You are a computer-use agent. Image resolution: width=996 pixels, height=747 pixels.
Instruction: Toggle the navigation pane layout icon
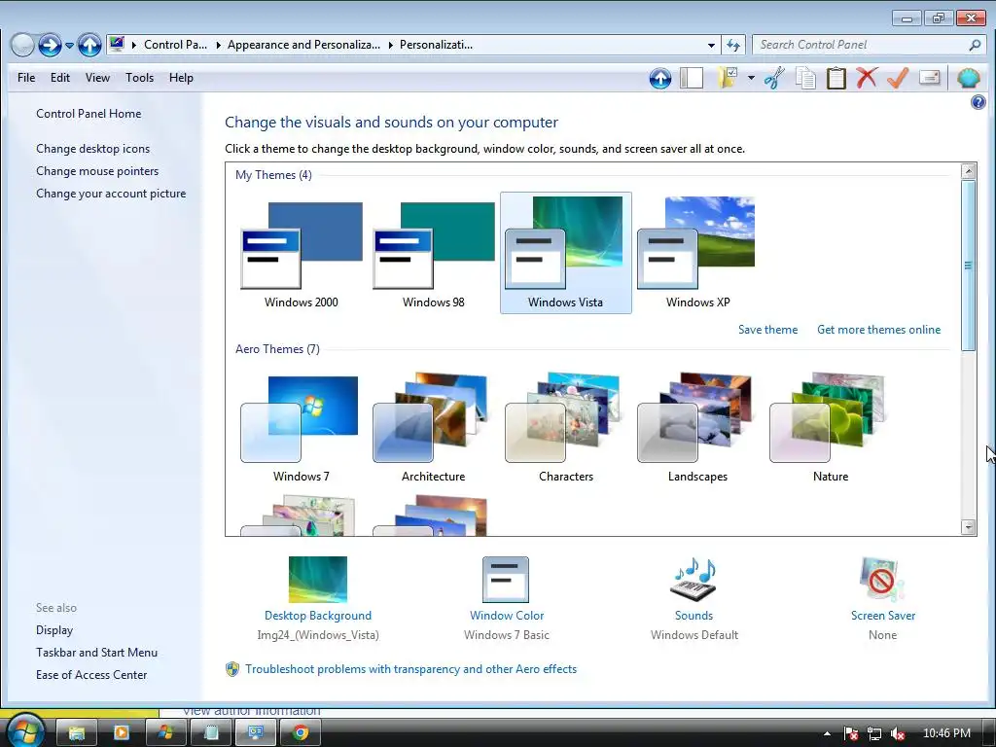pyautogui.click(x=692, y=78)
